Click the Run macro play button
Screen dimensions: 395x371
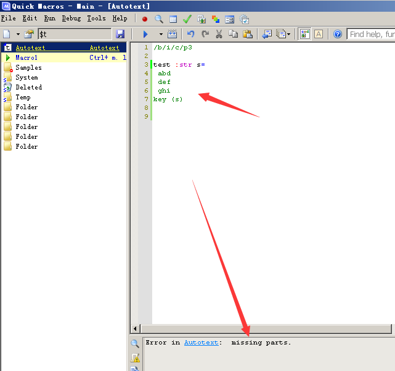[145, 34]
